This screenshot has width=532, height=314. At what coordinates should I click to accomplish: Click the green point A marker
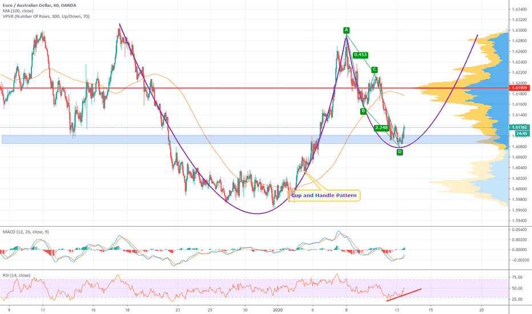click(346, 30)
